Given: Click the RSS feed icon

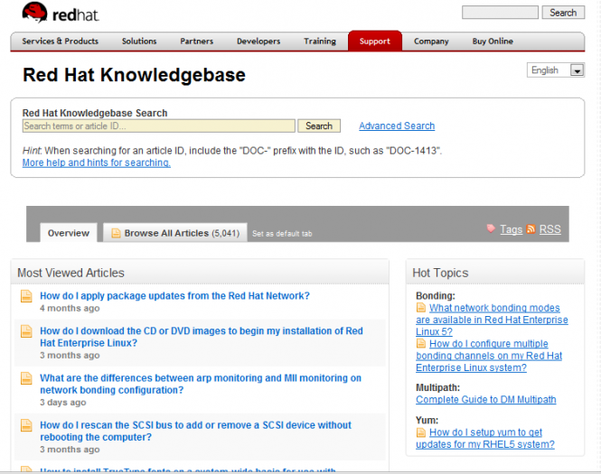Looking at the screenshot, I should click(531, 229).
